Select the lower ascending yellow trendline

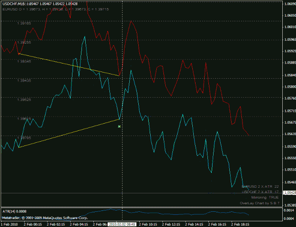[69, 133]
